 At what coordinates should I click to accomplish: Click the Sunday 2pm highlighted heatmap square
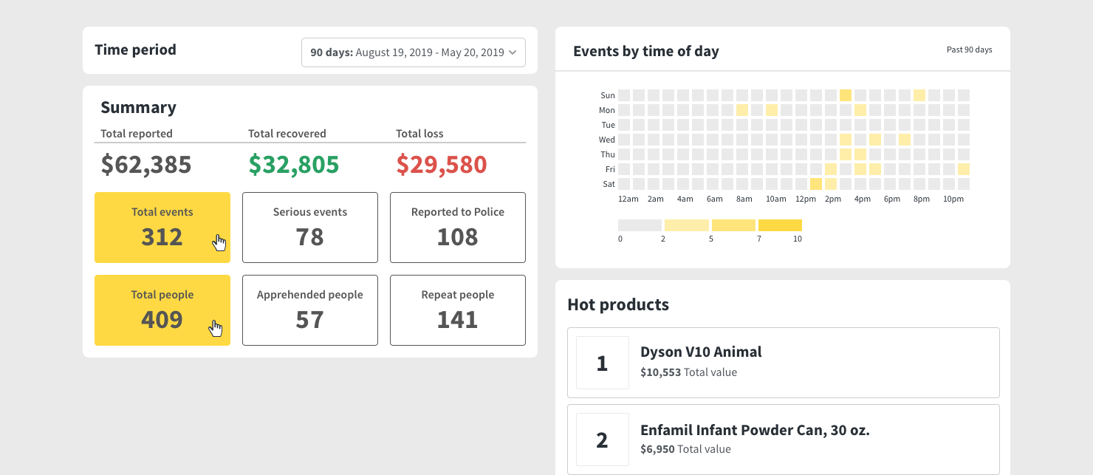tap(846, 95)
